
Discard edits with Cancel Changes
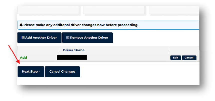(63, 72)
